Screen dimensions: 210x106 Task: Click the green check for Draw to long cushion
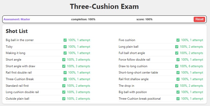coord(177,66)
